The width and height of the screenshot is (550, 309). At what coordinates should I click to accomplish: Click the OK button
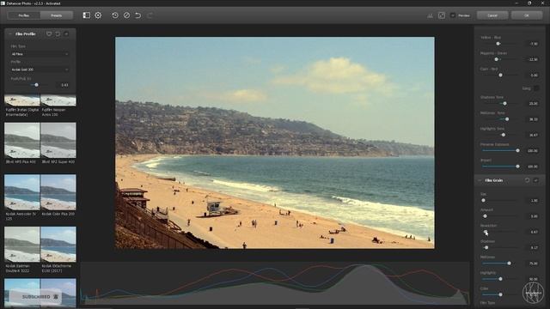pyautogui.click(x=526, y=15)
